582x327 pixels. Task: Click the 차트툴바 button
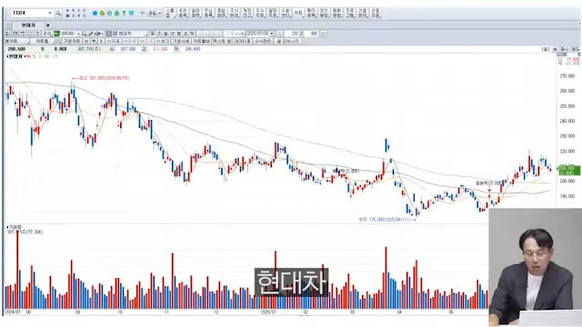click(x=202, y=41)
